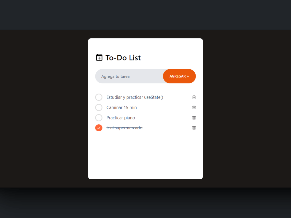
Task: Click the 'Practicar piano' task label
Action: [121, 118]
